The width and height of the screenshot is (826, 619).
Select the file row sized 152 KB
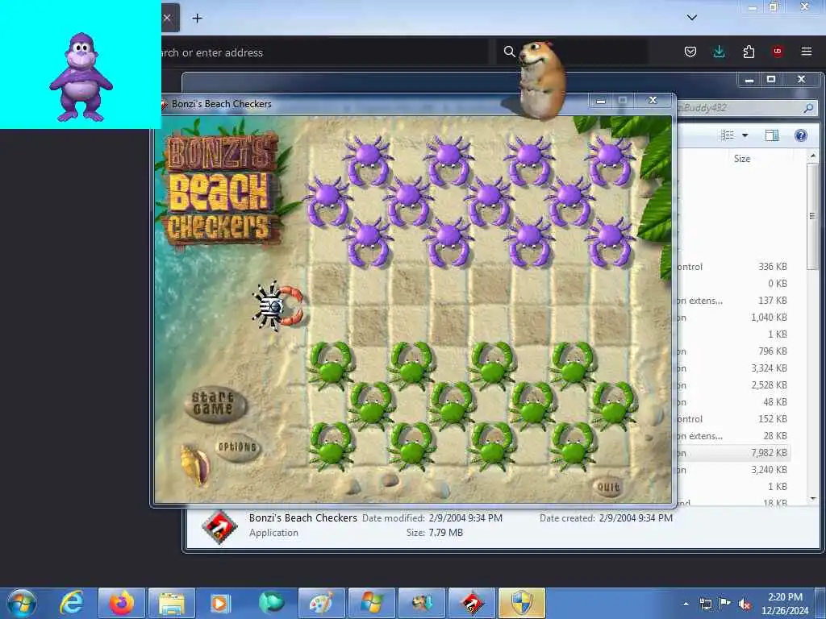[734, 419]
